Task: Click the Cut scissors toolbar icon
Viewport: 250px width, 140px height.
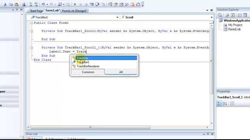Action: (5, 4)
